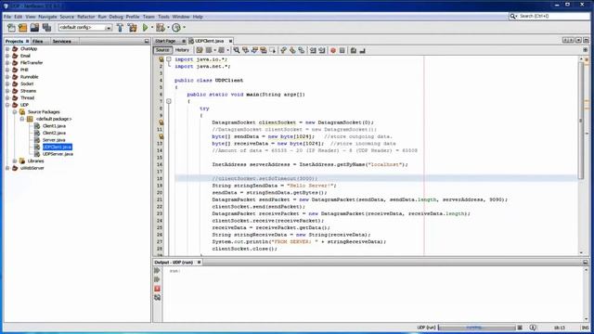594x334 pixels.
Task: Click the running progress bar in status bar
Action: click(476, 328)
